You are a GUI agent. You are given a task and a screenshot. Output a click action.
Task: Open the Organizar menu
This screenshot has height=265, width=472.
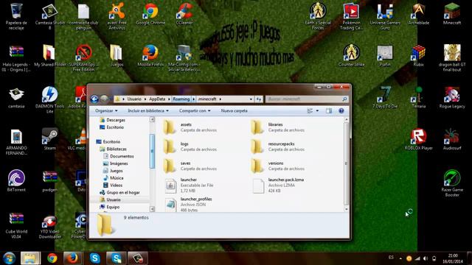[x=106, y=111]
